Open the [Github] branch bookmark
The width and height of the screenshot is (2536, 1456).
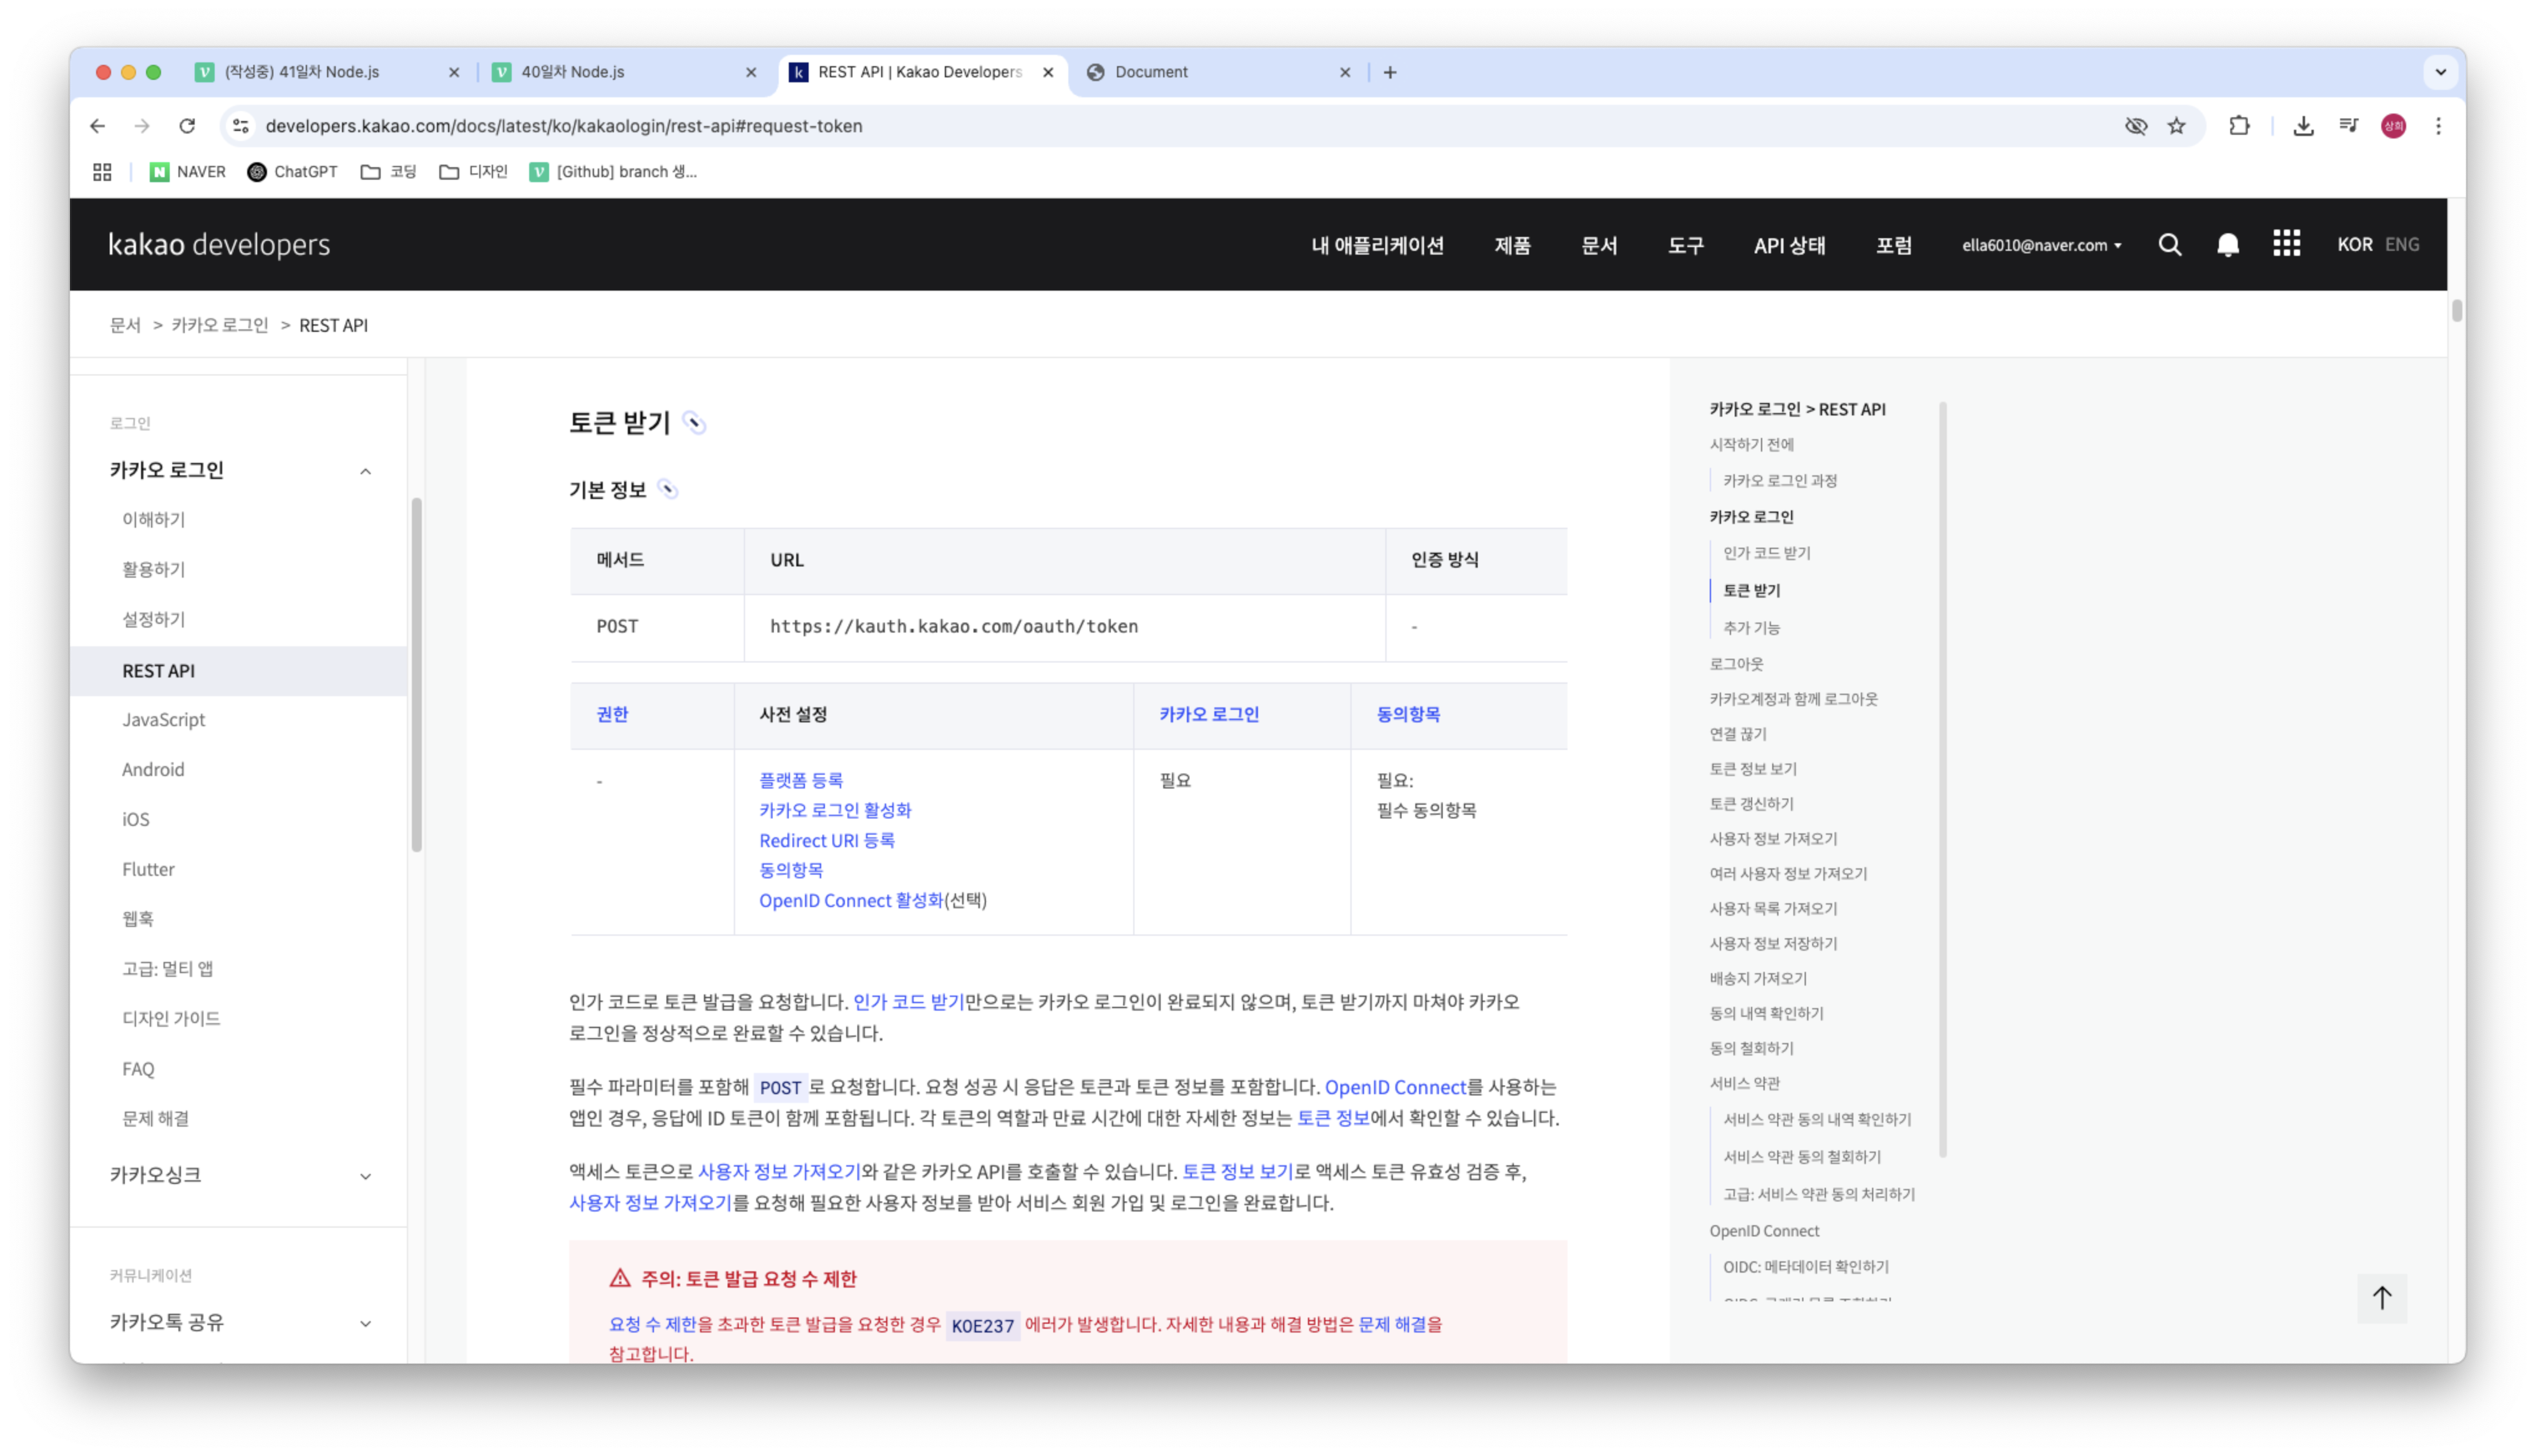[x=613, y=172]
